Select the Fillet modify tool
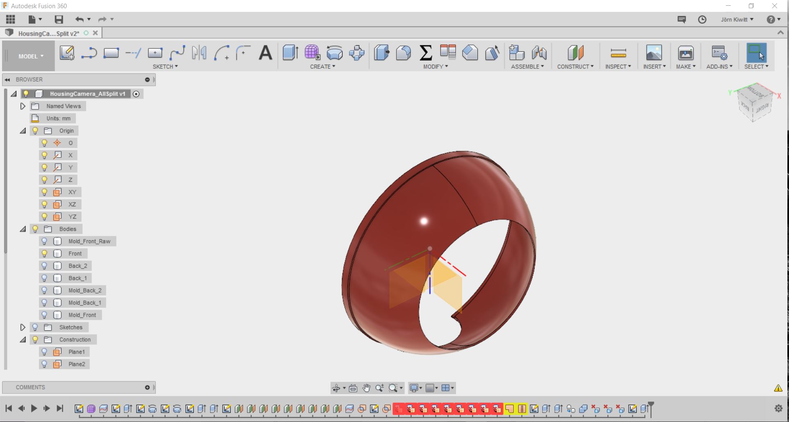Screen dimensions: 789x422 pos(404,53)
